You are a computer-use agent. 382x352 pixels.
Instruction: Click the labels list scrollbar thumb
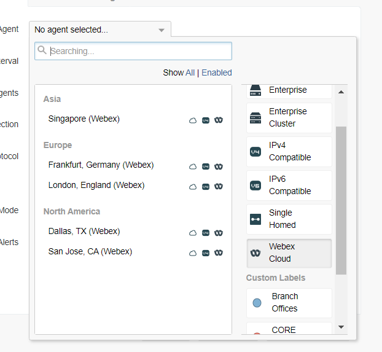coord(341,200)
